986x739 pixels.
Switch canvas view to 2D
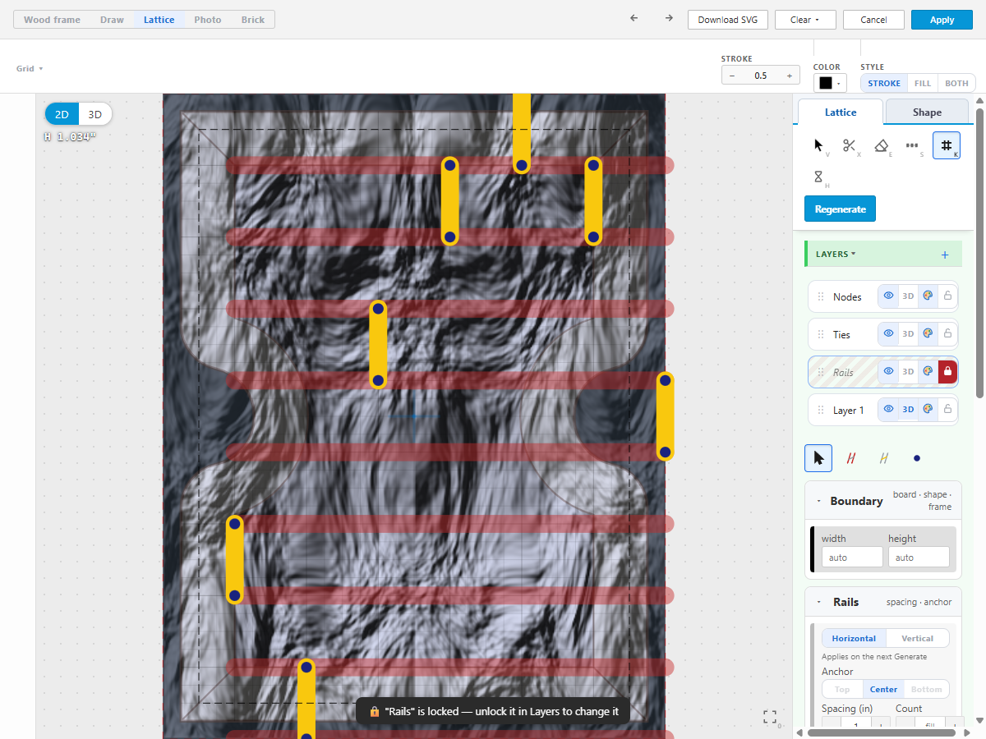[x=62, y=114]
